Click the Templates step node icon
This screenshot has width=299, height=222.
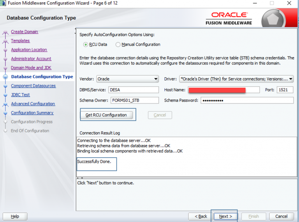(x=5, y=41)
